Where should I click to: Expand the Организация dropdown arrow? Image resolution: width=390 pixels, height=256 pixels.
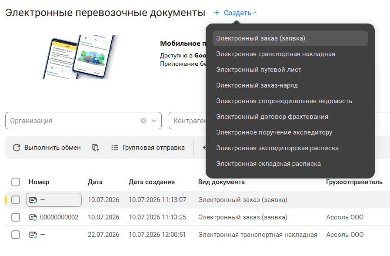click(x=154, y=121)
